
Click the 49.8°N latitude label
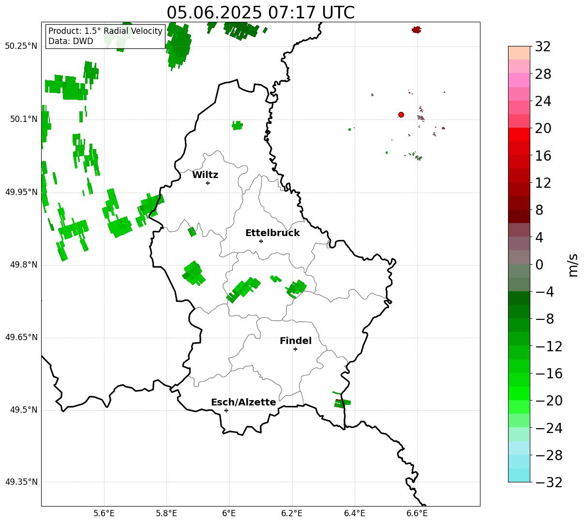tap(24, 265)
